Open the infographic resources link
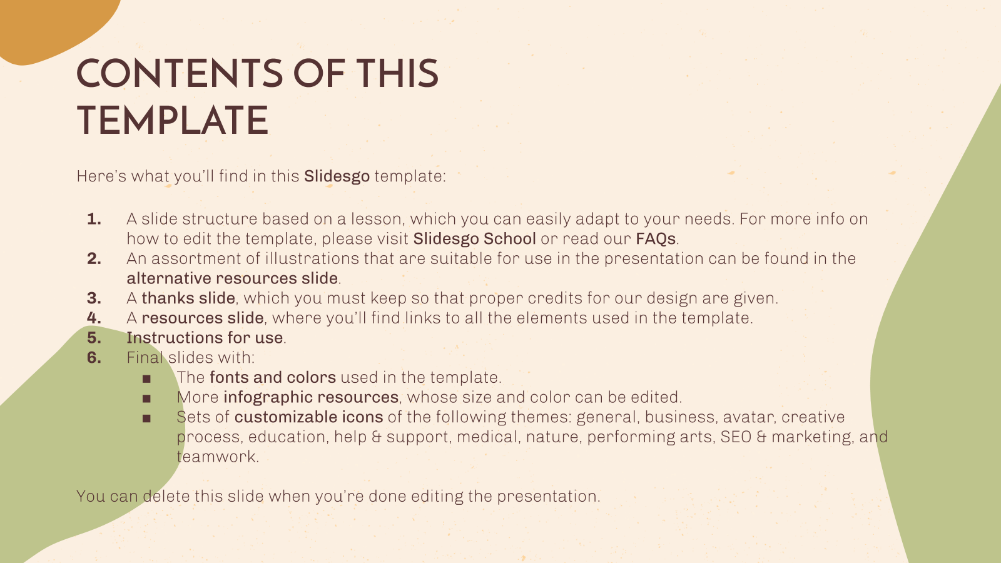Image resolution: width=1001 pixels, height=563 pixels. click(311, 397)
